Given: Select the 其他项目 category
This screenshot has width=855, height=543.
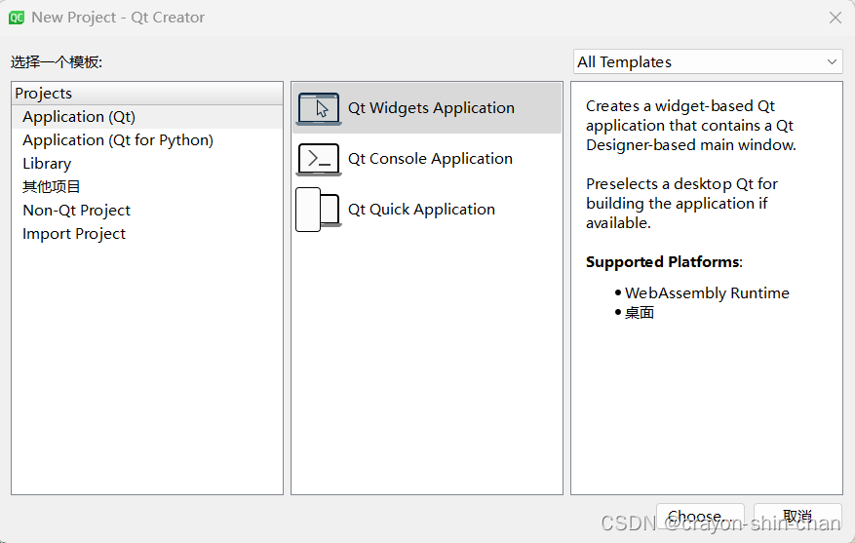Looking at the screenshot, I should pyautogui.click(x=52, y=187).
